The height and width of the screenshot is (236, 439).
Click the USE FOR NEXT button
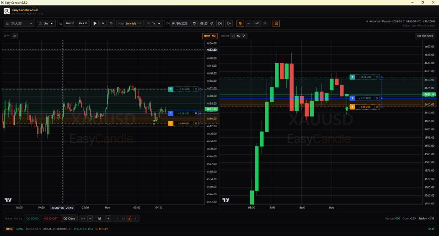pyautogui.click(x=425, y=36)
